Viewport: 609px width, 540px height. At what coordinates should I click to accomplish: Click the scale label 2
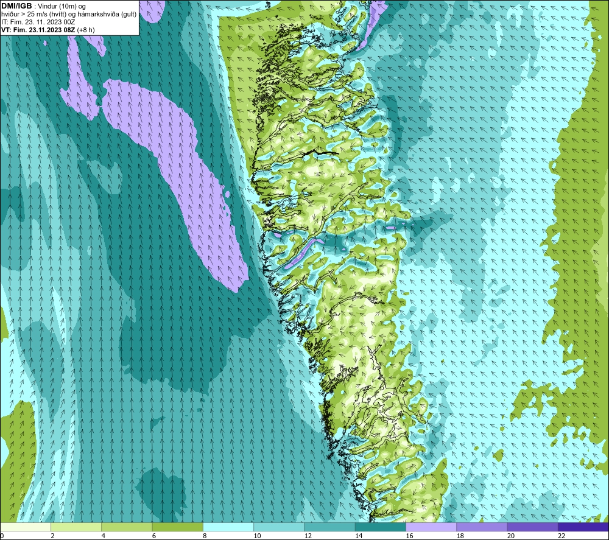point(52,536)
